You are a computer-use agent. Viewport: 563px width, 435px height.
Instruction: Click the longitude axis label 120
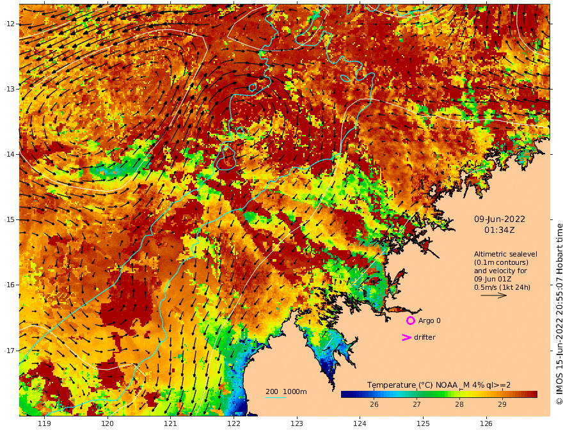tap(107, 423)
